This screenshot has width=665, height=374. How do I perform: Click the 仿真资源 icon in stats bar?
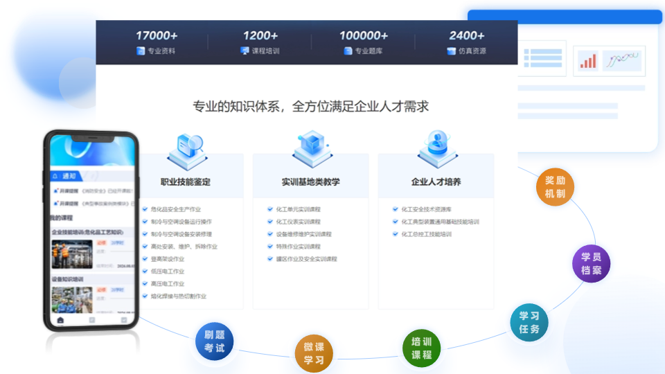tap(451, 51)
